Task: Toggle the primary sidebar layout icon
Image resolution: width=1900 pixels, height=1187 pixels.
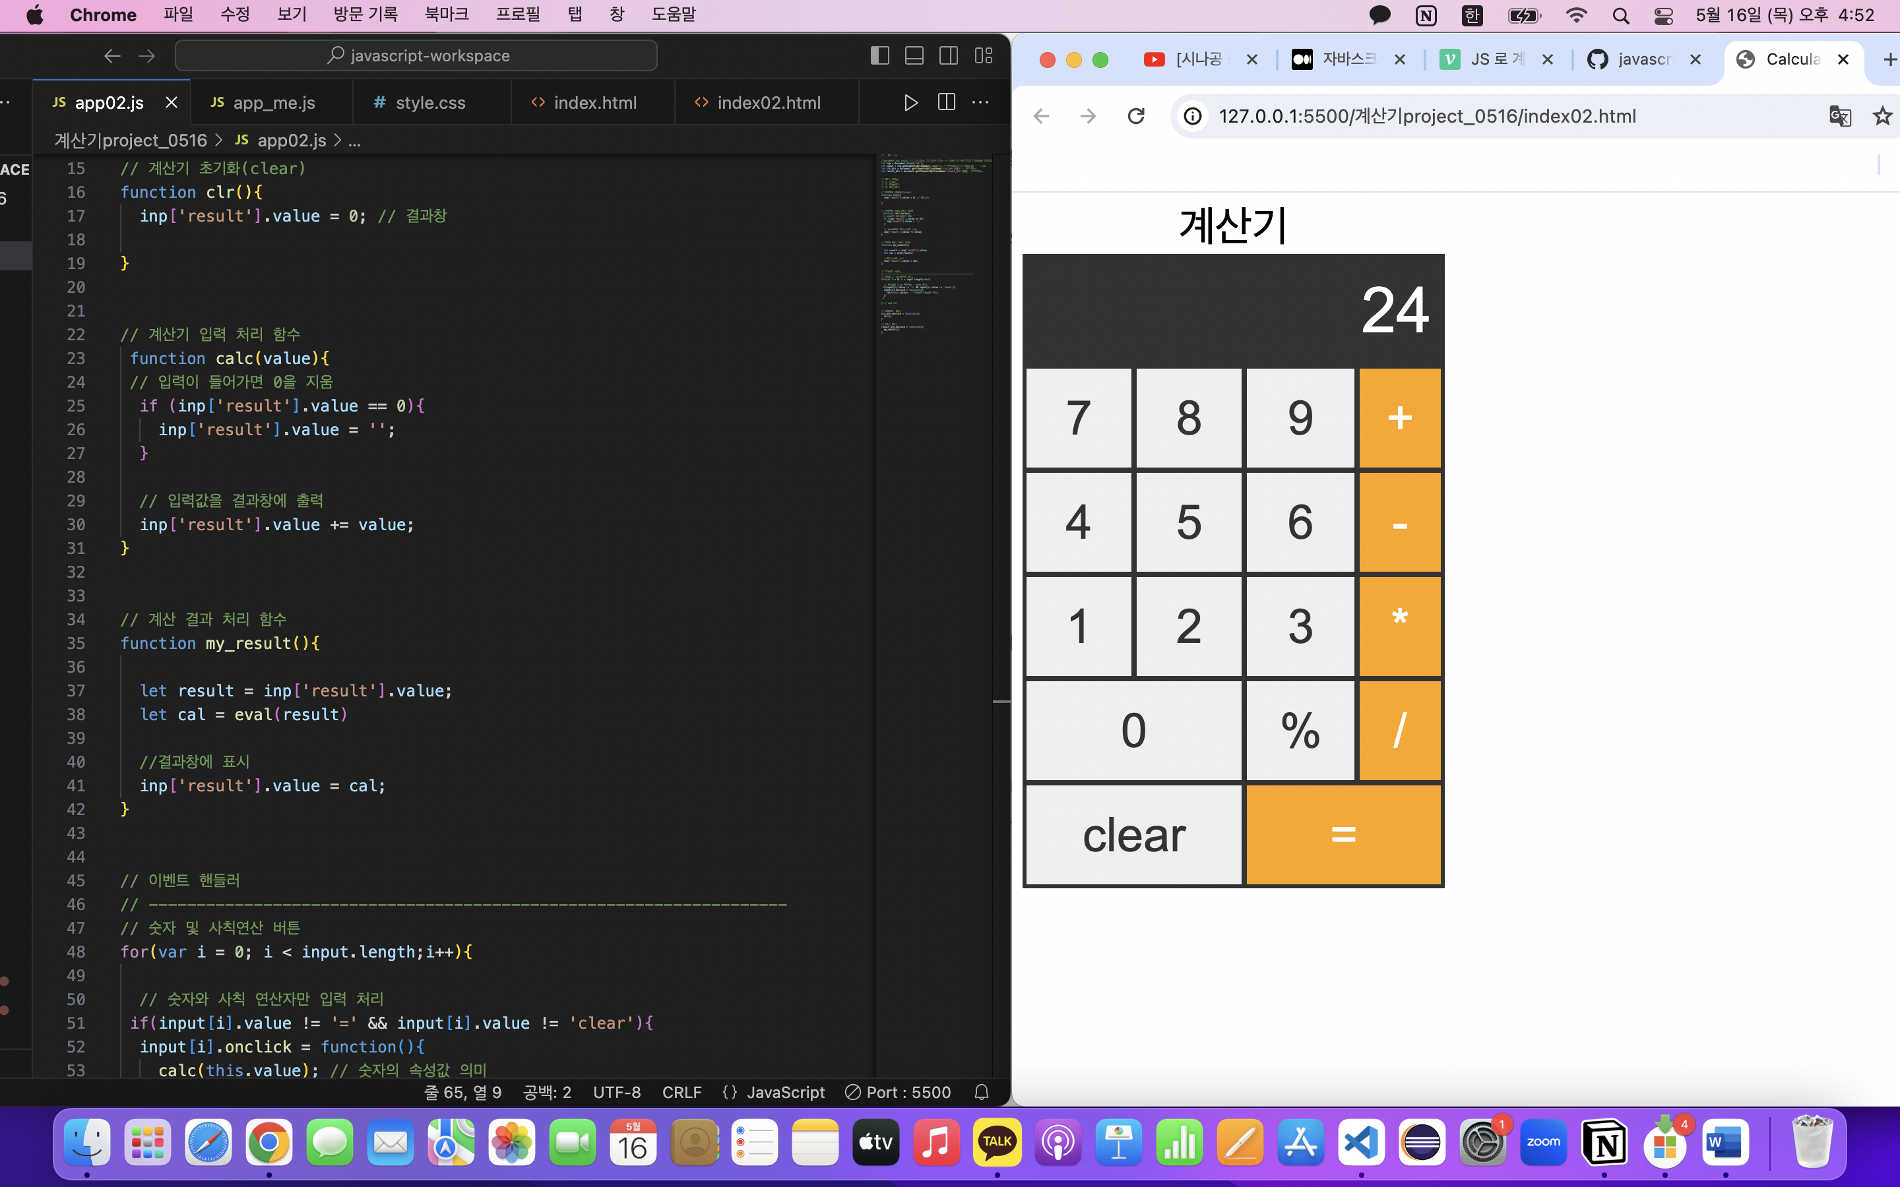Action: click(x=879, y=56)
